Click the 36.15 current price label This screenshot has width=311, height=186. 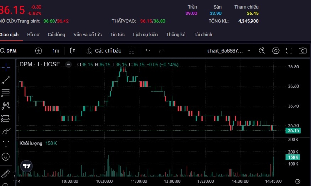coord(293,130)
